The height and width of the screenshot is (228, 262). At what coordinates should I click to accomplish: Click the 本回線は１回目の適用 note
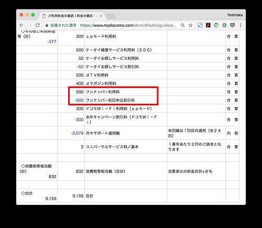coord(194,133)
